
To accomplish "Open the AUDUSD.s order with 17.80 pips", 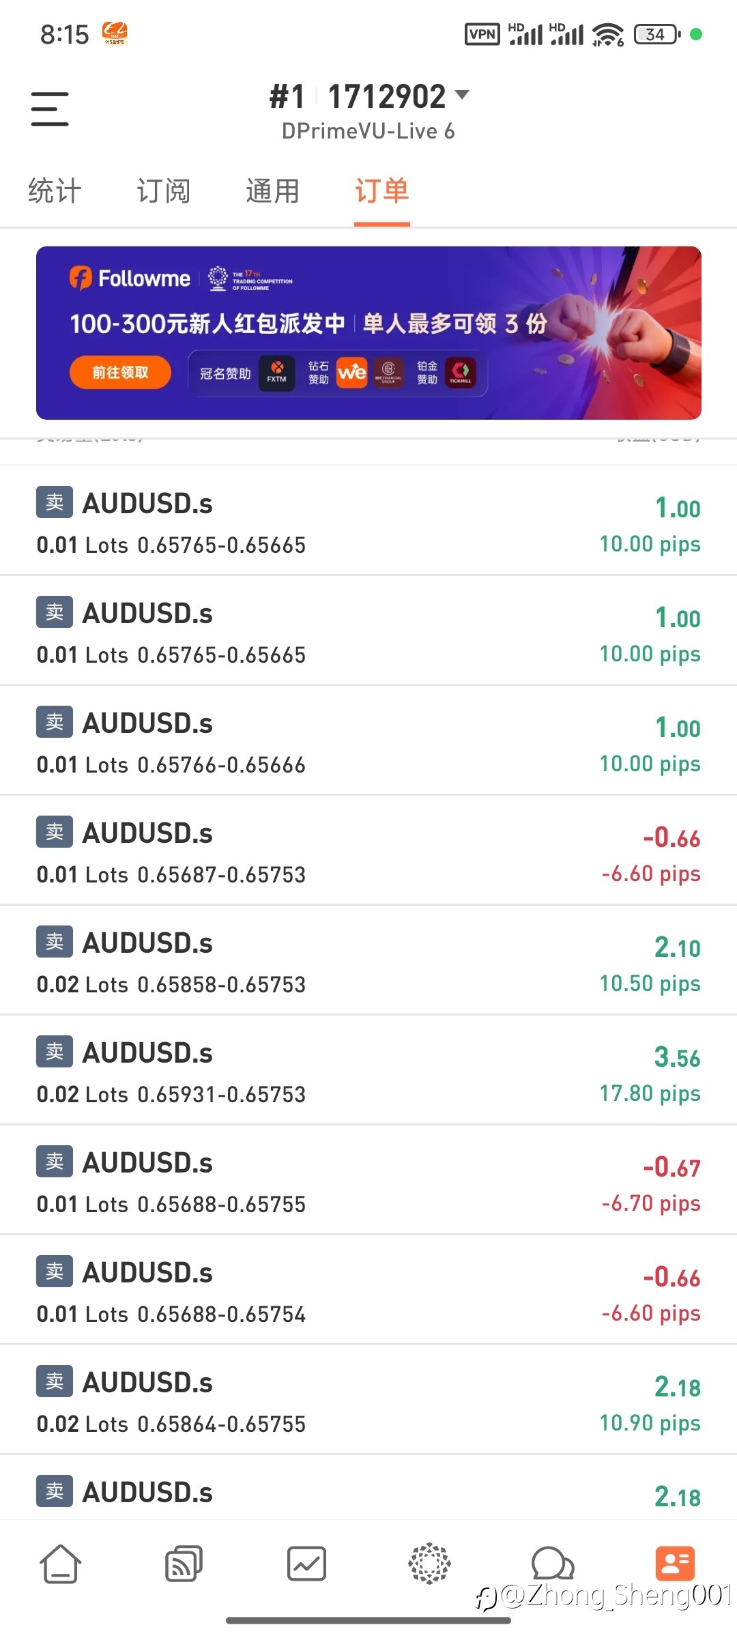I will (369, 1071).
